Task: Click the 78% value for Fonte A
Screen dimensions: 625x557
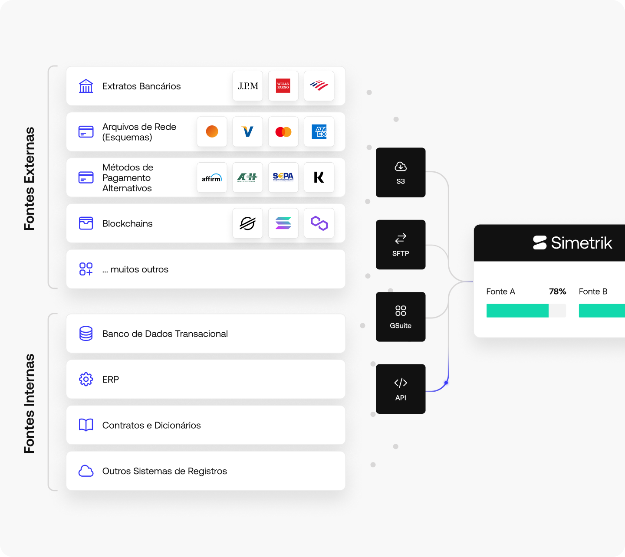Action: (x=558, y=292)
